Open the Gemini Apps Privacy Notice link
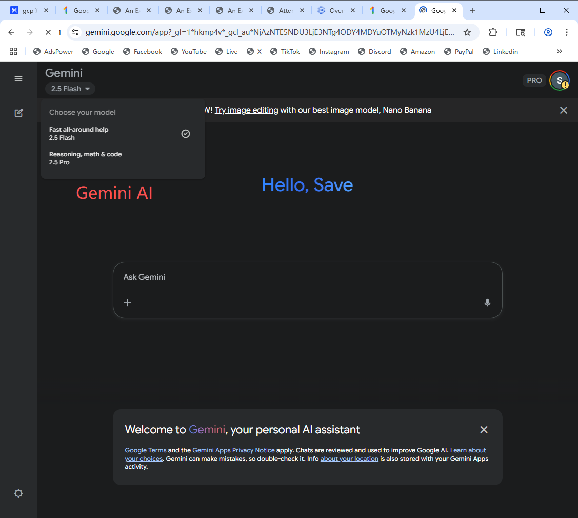 (233, 450)
